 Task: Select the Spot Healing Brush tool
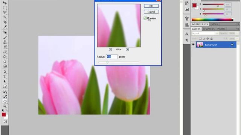[x=5, y=33]
